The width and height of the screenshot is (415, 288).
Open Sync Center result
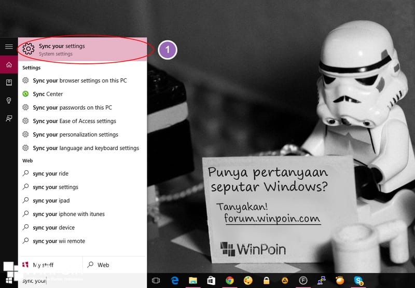tap(48, 94)
